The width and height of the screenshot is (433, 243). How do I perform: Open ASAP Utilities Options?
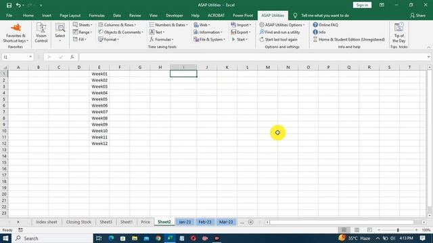click(x=282, y=25)
